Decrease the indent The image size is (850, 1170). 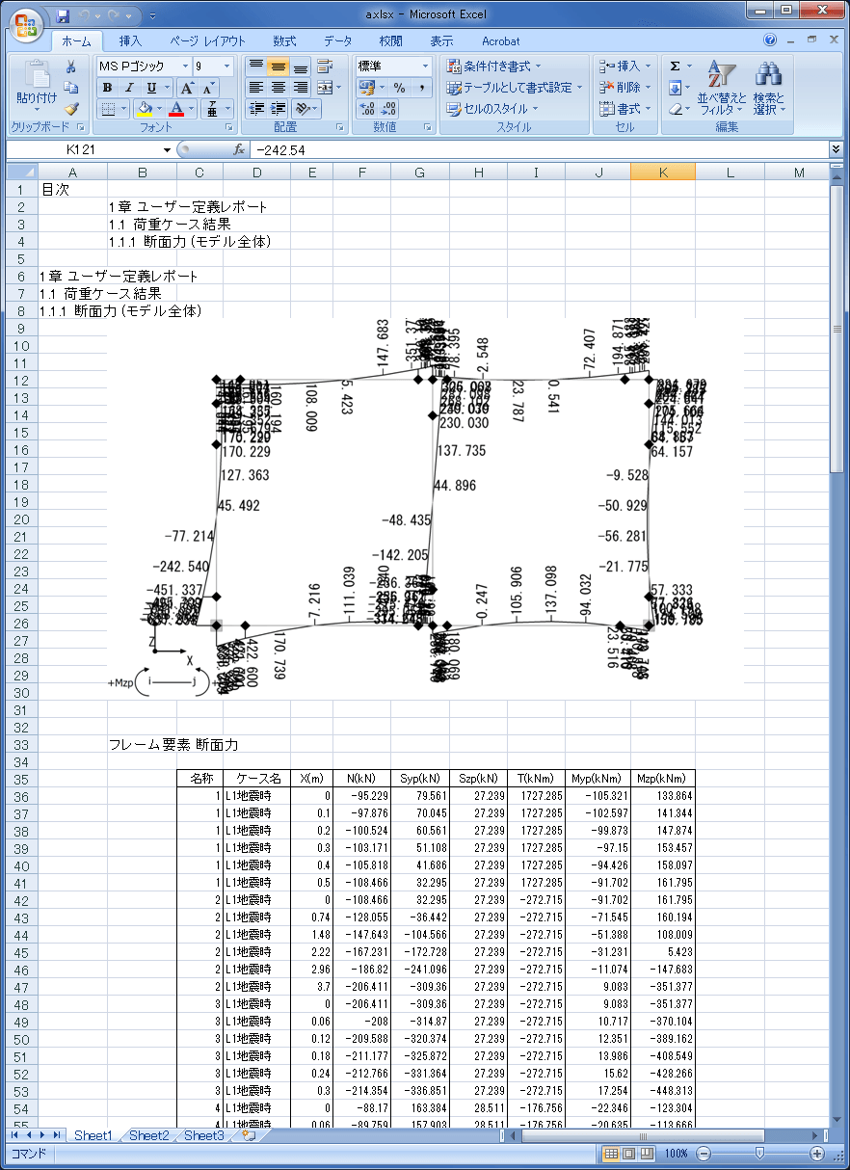[255, 109]
